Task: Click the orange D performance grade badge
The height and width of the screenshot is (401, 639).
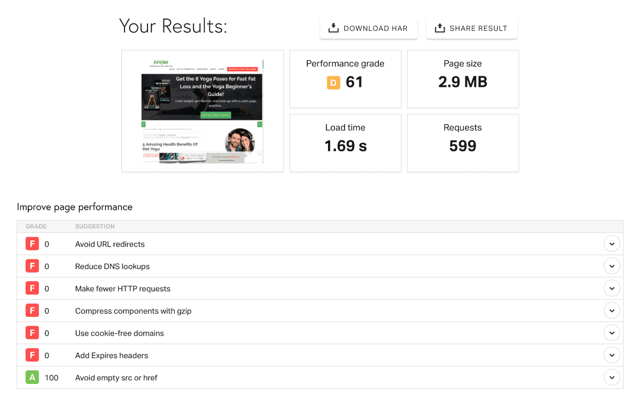Action: click(333, 83)
